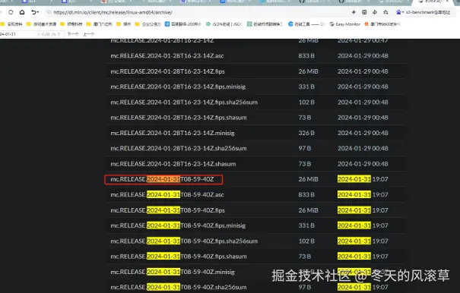460x293 pixels.
Task: Click 326 B size in 2024-01-28 minisig row
Action: click(x=306, y=133)
